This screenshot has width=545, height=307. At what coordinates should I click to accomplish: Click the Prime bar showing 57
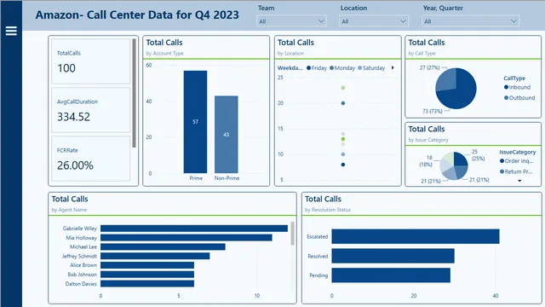click(x=195, y=122)
